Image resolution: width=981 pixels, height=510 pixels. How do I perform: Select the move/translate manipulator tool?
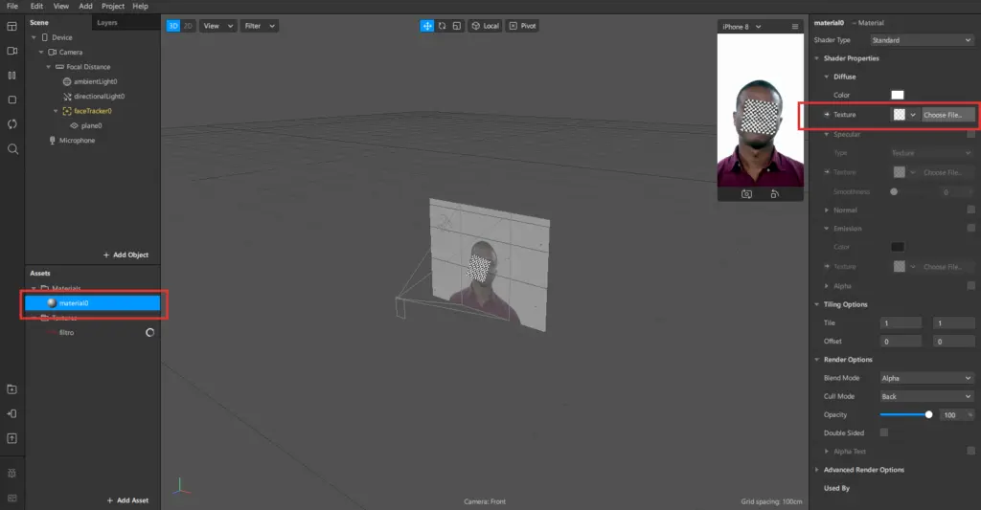(x=426, y=26)
